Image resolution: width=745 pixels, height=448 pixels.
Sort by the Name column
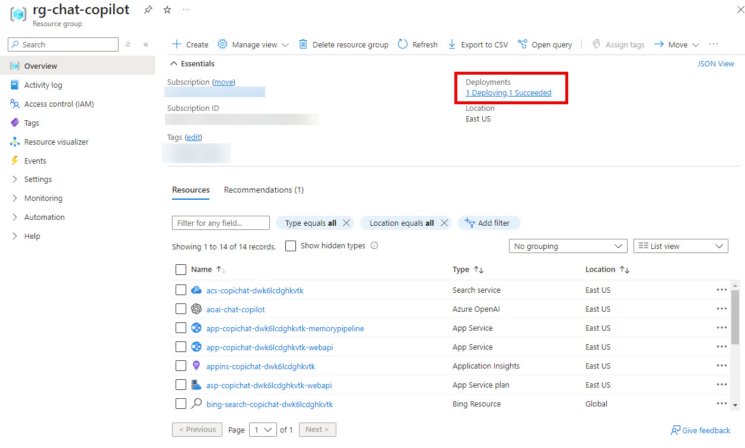[x=208, y=269]
